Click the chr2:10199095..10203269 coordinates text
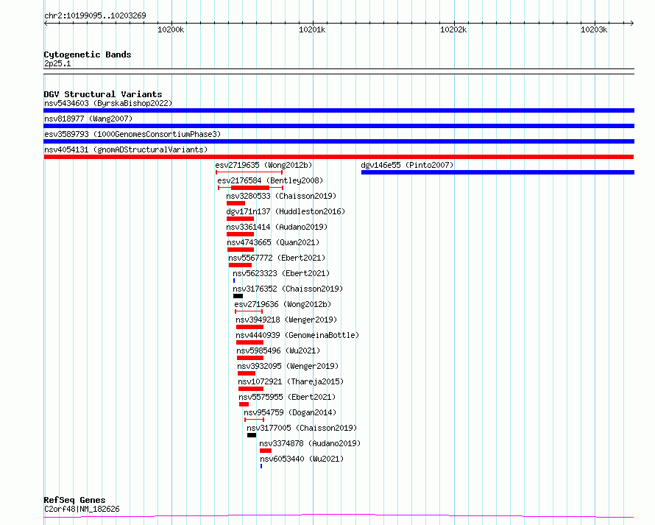 95,16
